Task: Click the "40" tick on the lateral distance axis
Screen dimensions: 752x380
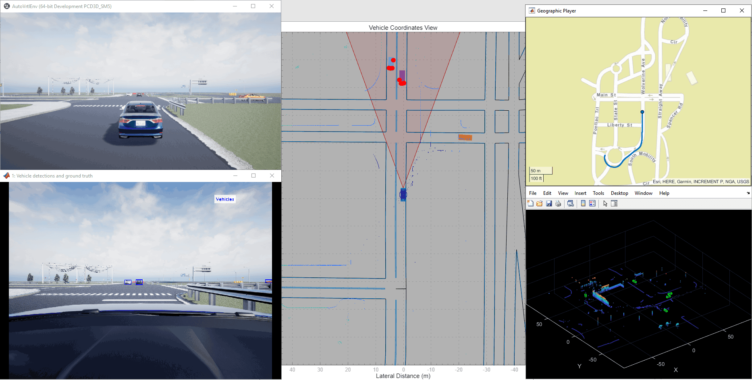Action: coord(292,370)
